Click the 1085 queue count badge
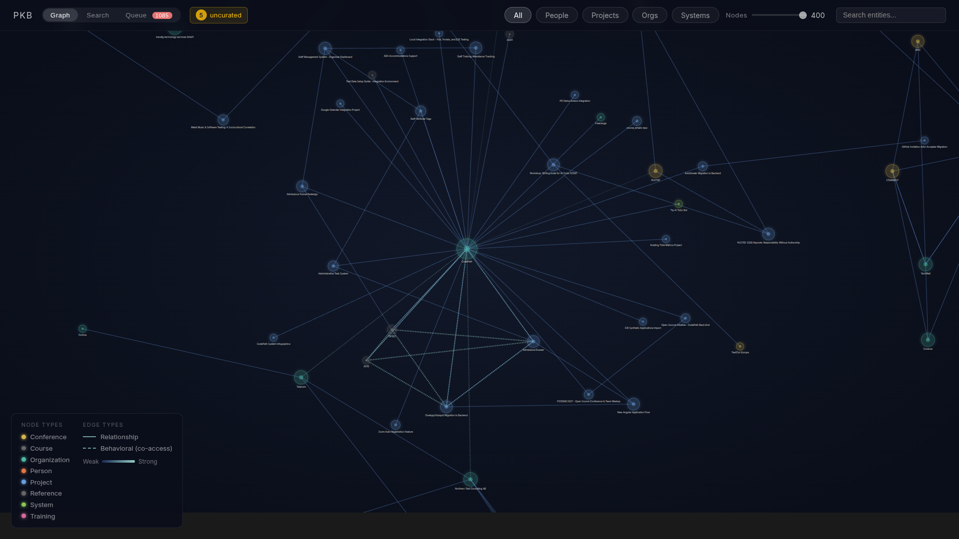Viewport: 959px width, 539px height. pos(162,15)
